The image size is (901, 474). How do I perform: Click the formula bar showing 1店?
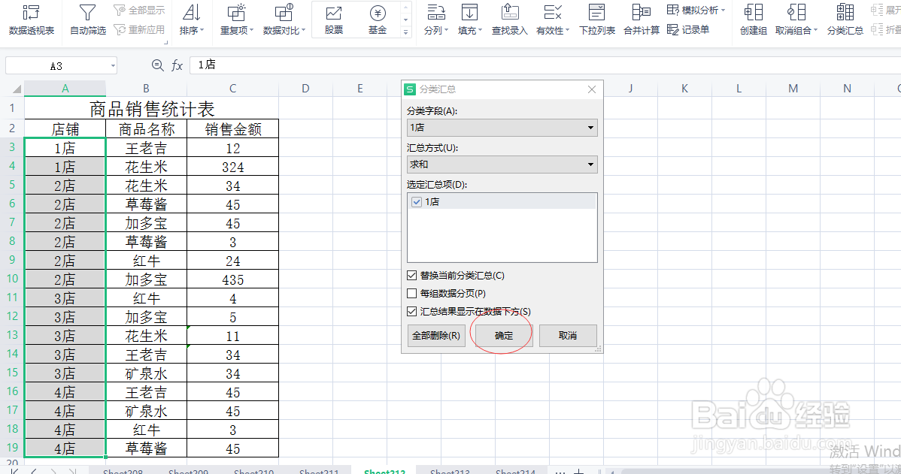[545, 65]
